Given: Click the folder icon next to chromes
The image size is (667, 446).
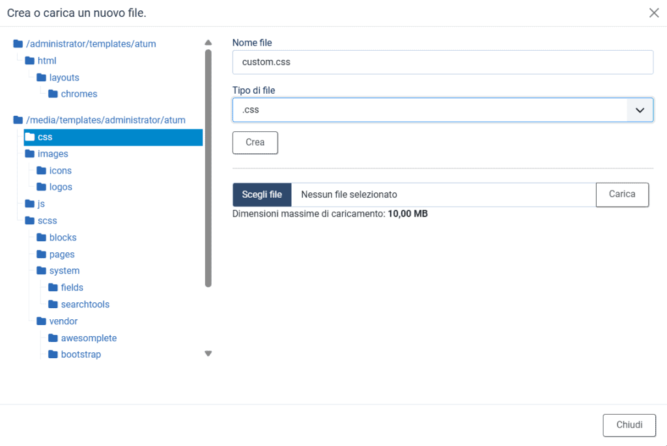Looking at the screenshot, I should [x=53, y=94].
